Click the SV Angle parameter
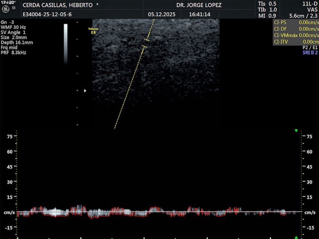The width and height of the screenshot is (319, 239). tap(13, 33)
